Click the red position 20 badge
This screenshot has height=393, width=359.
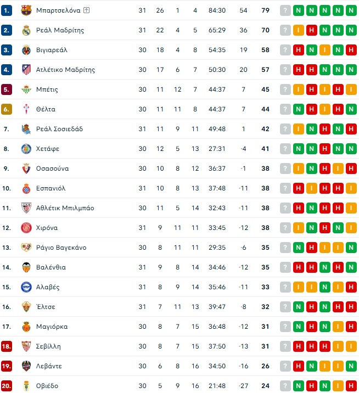(x=7, y=386)
